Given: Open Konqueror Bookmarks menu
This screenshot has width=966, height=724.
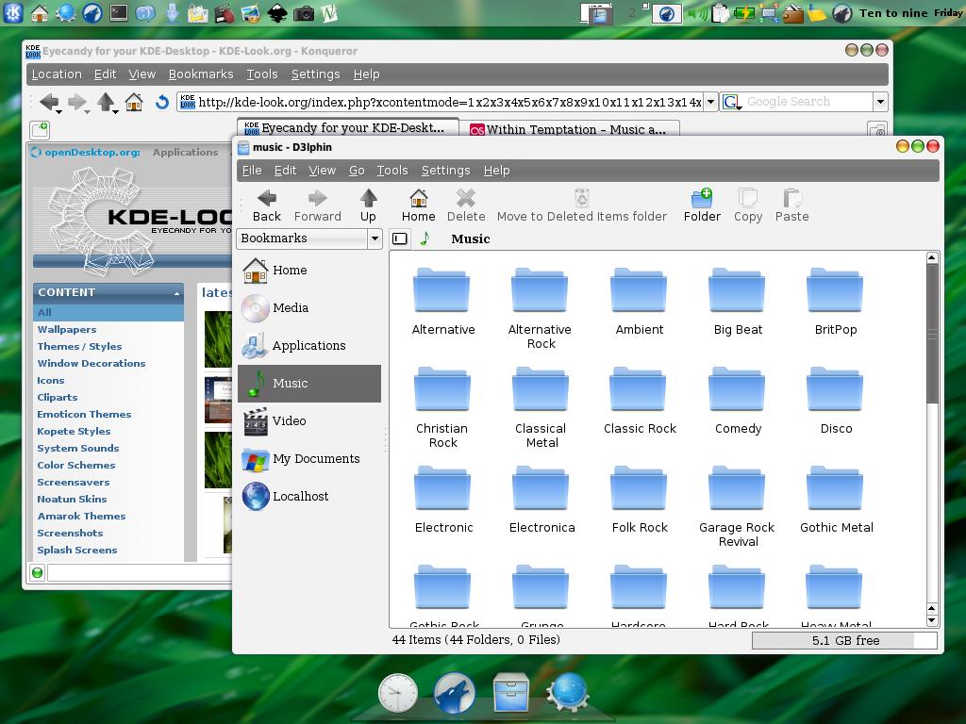Looking at the screenshot, I should (x=201, y=74).
